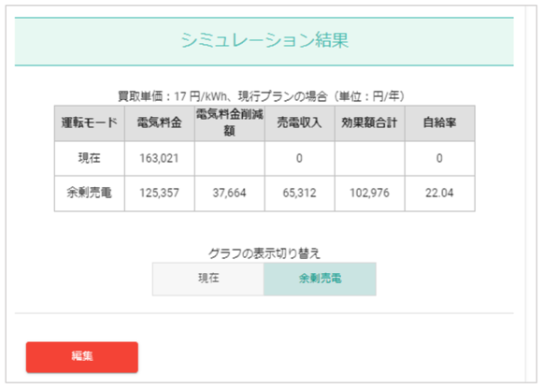Click the シミュレーション結果 heading banner
Image resolution: width=543 pixels, height=388 pixels.
(264, 41)
